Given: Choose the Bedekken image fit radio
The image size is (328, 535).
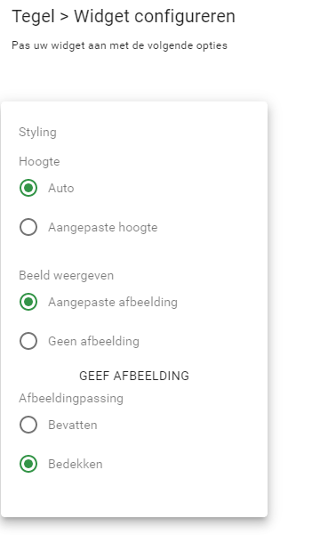Looking at the screenshot, I should pos(28,464).
